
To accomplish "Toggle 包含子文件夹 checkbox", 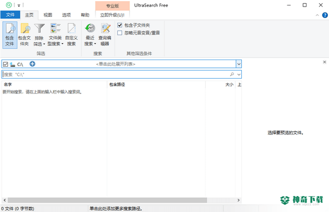I will coord(120,25).
